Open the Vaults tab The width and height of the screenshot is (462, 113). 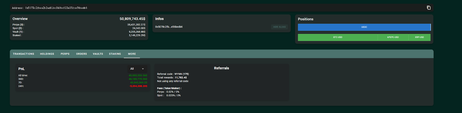coord(98,54)
